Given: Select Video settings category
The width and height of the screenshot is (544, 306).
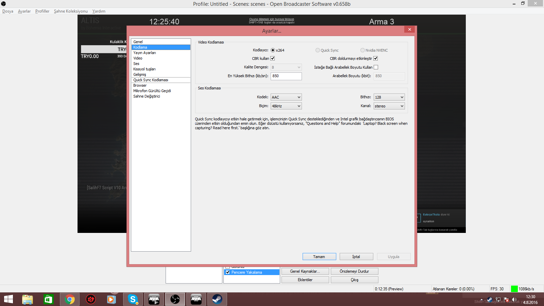Looking at the screenshot, I should [161, 58].
